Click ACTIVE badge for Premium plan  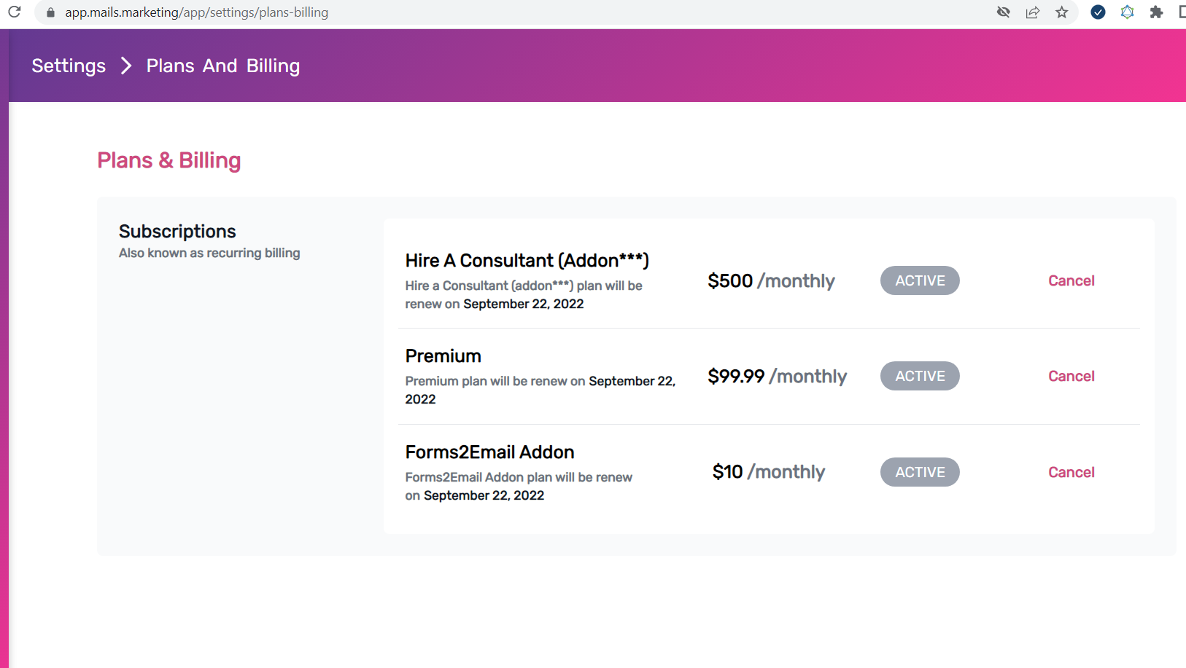920,376
